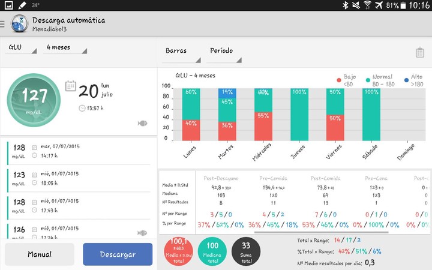This screenshot has width=432, height=270.
Task: Tap the Bluetooth icon in status bar
Action: [x=345, y=5]
